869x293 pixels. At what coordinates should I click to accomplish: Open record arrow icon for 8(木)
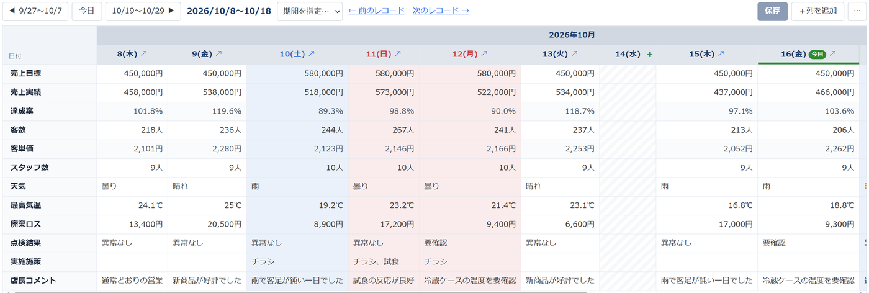144,54
